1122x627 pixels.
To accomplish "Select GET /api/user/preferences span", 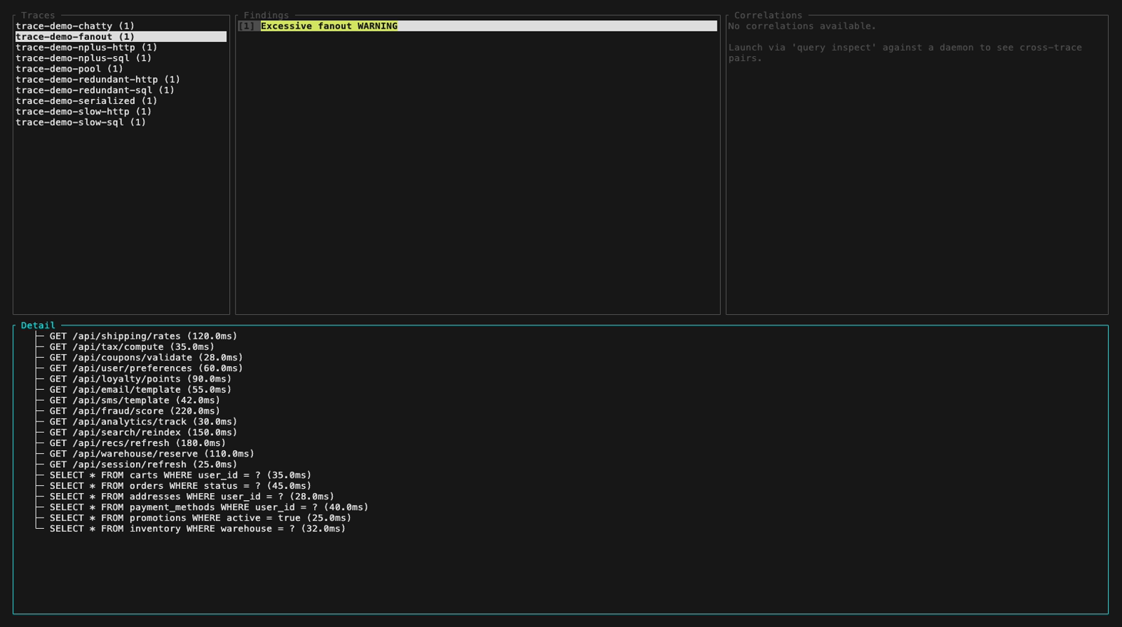I will (x=146, y=368).
